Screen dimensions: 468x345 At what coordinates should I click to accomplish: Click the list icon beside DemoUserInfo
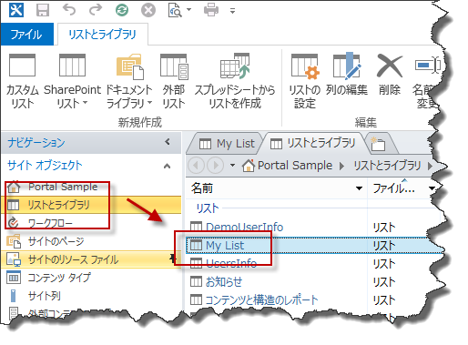tap(196, 227)
